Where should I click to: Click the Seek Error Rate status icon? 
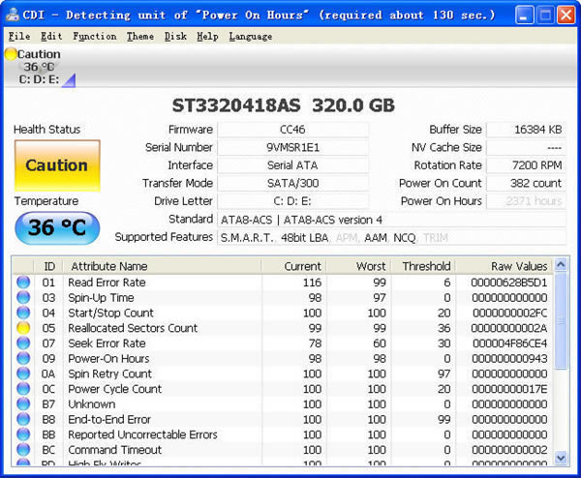23,344
